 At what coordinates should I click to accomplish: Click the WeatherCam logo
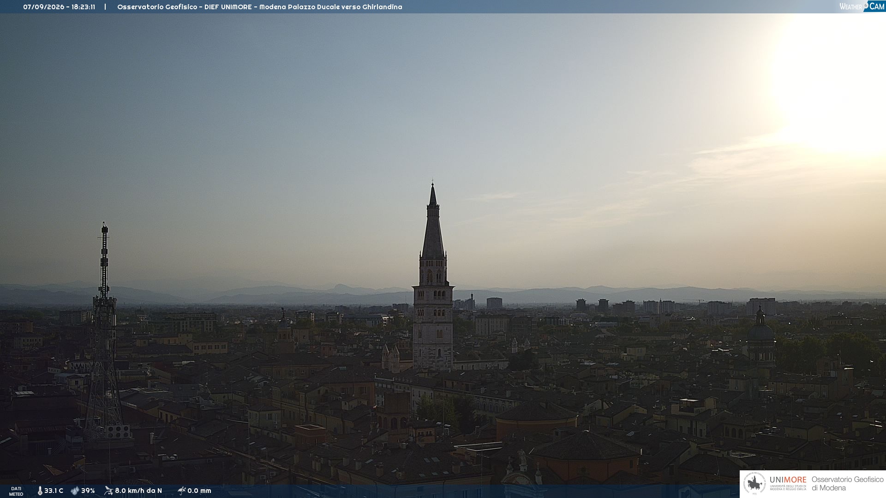tap(862, 6)
